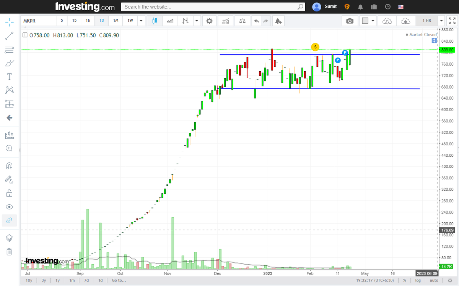Viewport: 459px width, 286px height.
Task: Set 7d date range
Action: [86, 280]
